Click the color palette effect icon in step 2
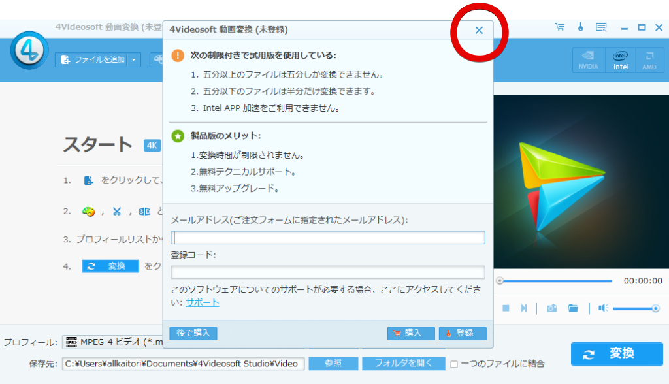 coord(88,212)
